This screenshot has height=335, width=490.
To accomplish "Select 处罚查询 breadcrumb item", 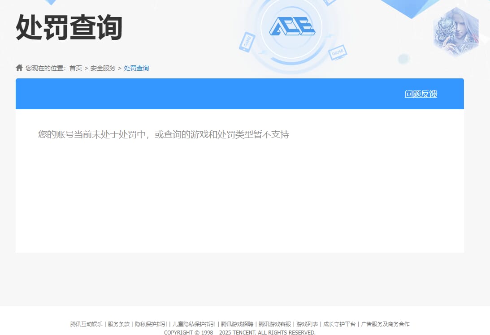I will pos(136,68).
